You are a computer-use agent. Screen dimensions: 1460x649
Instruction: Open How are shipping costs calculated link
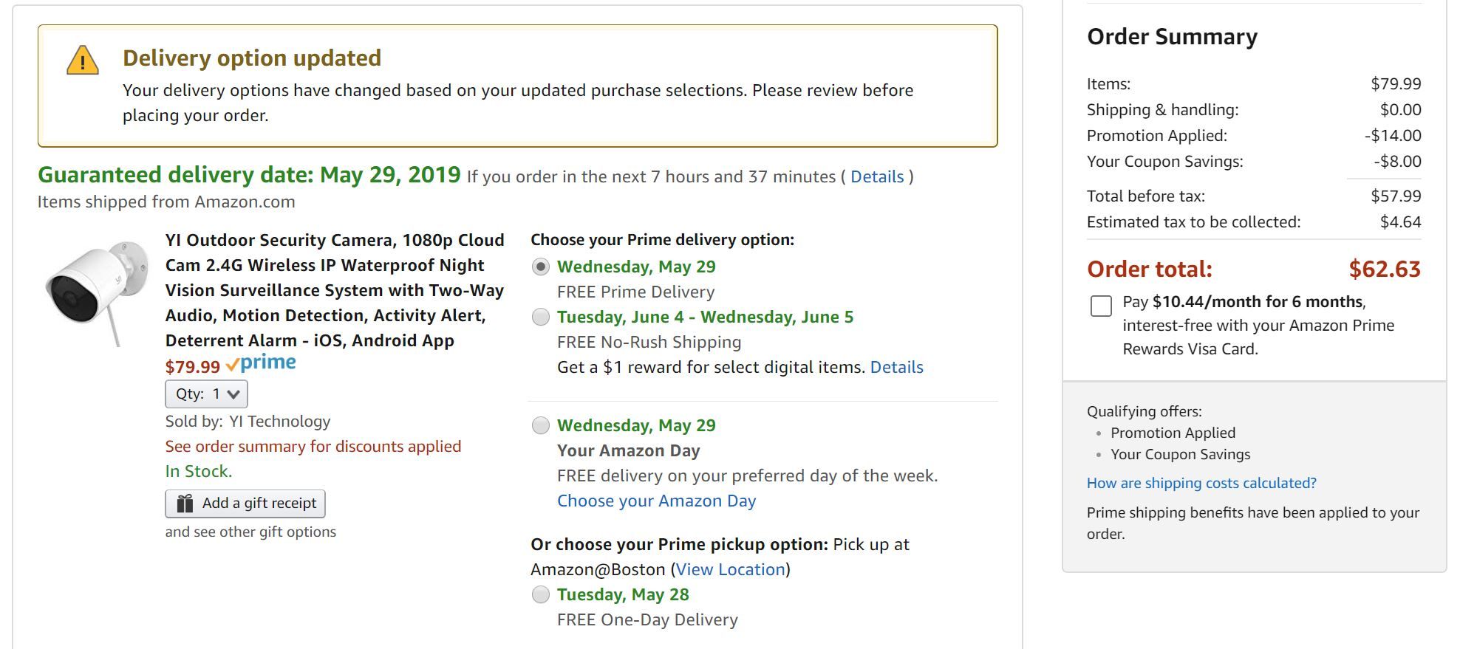pyautogui.click(x=1200, y=483)
